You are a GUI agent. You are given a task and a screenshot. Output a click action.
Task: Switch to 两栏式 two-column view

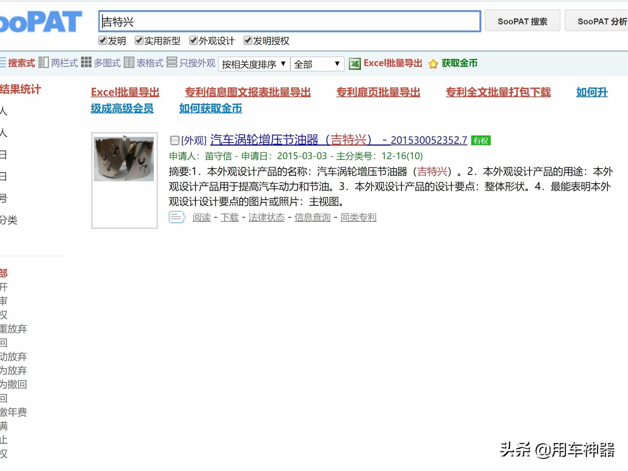tap(64, 63)
